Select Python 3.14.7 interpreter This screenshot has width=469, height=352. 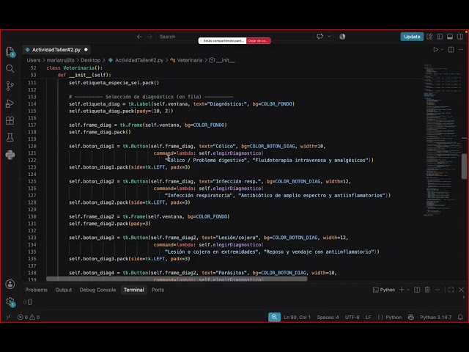[435, 317]
